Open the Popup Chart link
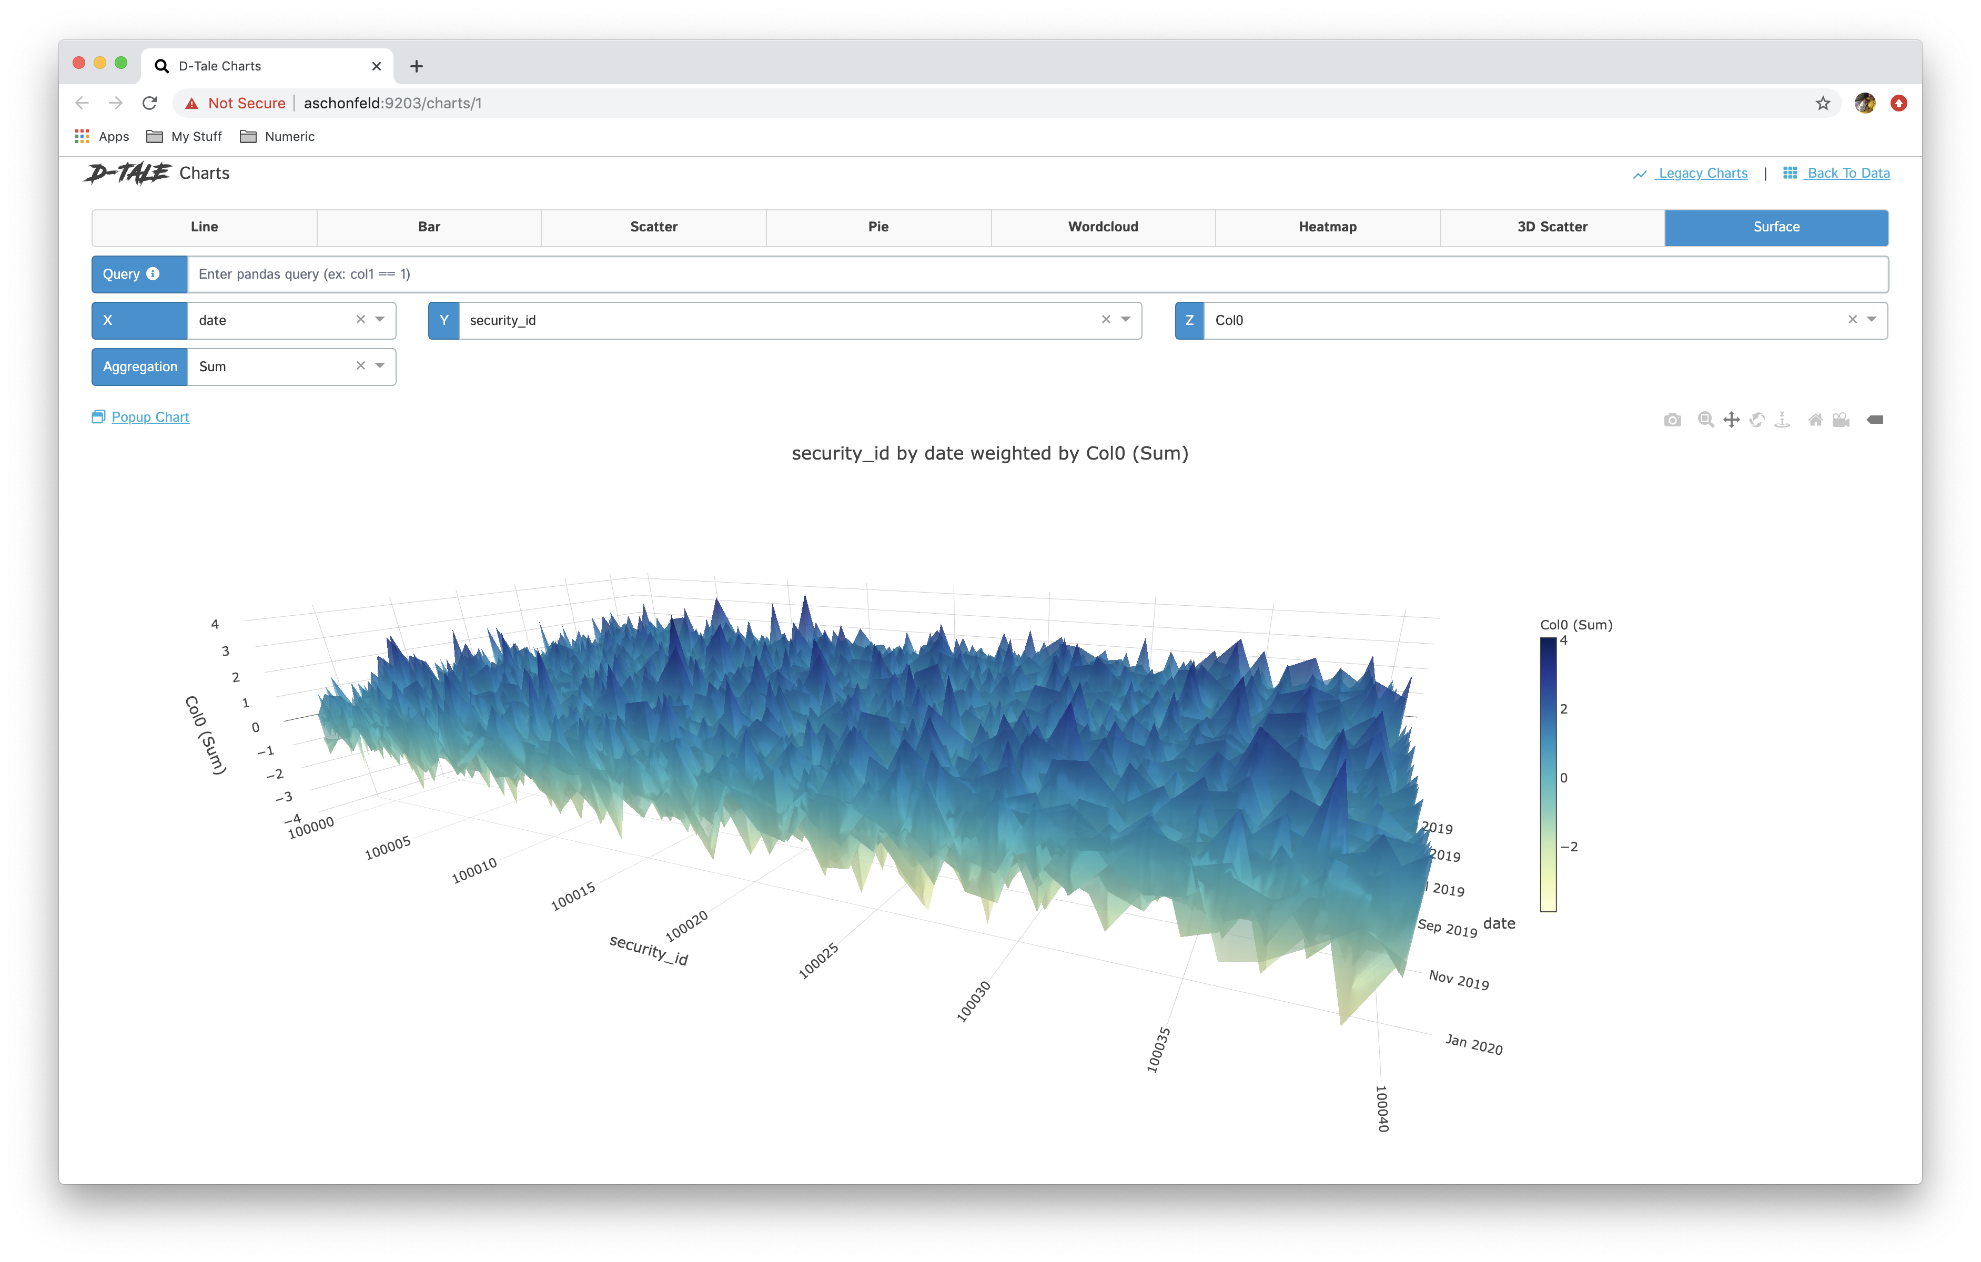The height and width of the screenshot is (1262, 1981). (x=150, y=417)
